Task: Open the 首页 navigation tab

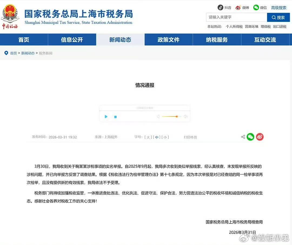Action: [24, 39]
